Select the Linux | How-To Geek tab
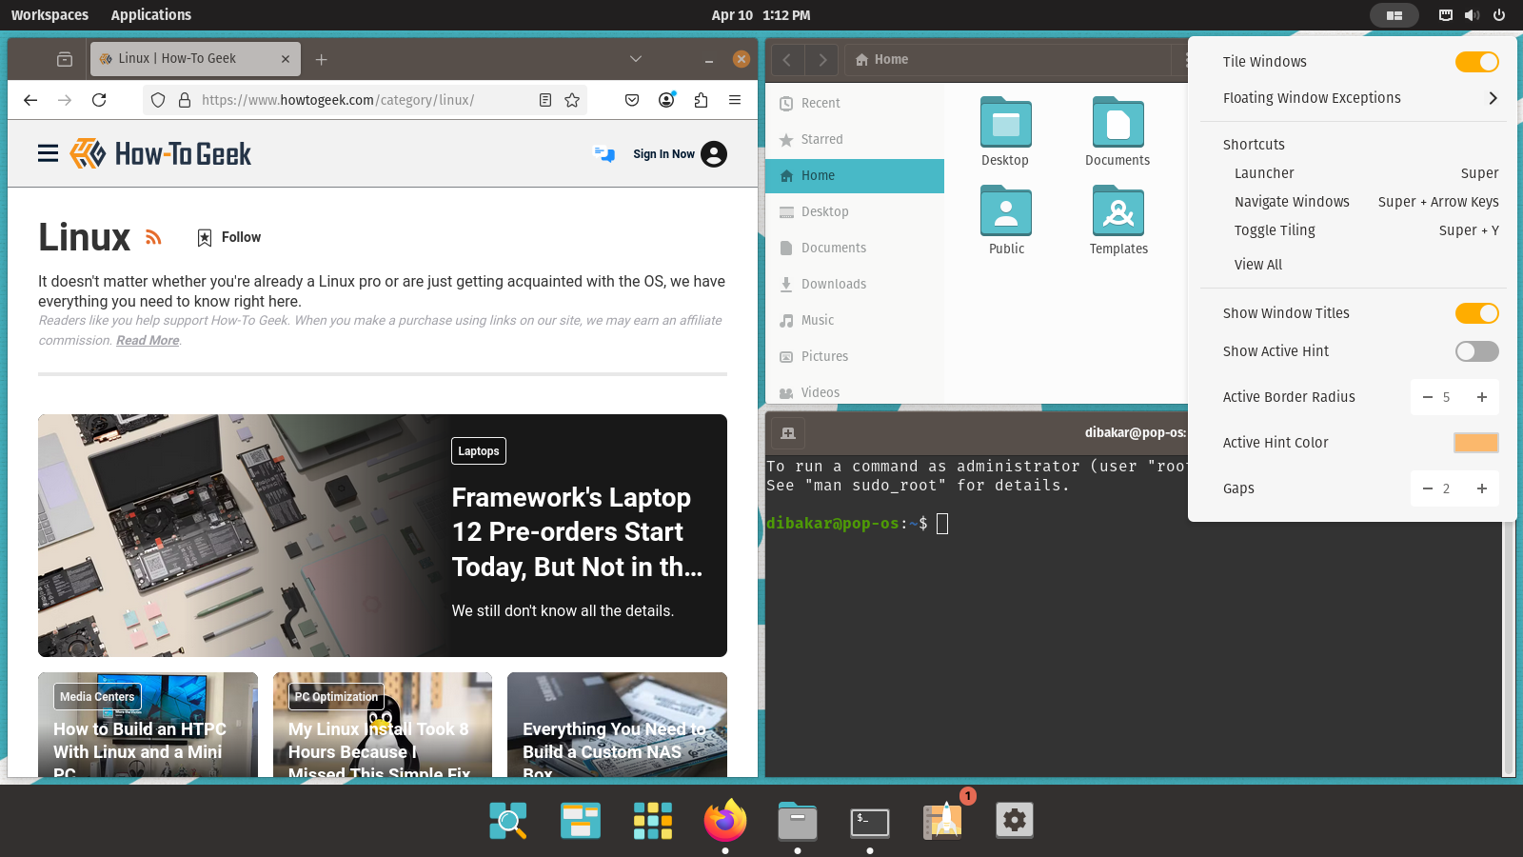The width and height of the screenshot is (1523, 857). click(195, 59)
